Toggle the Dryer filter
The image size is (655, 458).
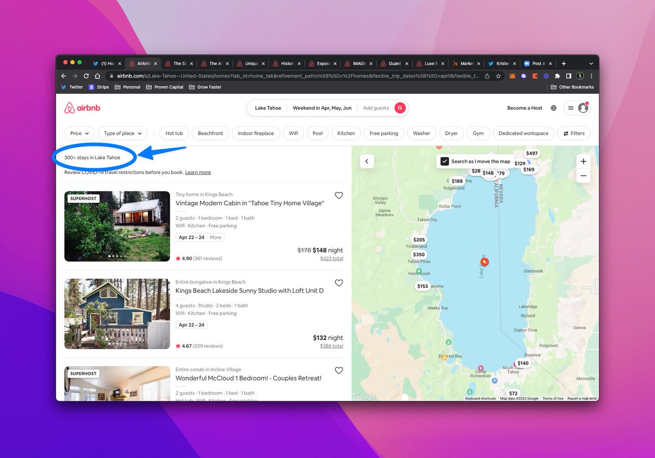451,133
